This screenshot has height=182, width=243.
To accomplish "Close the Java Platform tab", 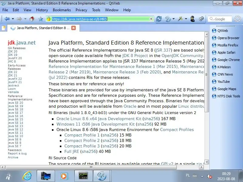I will coord(74,28).
